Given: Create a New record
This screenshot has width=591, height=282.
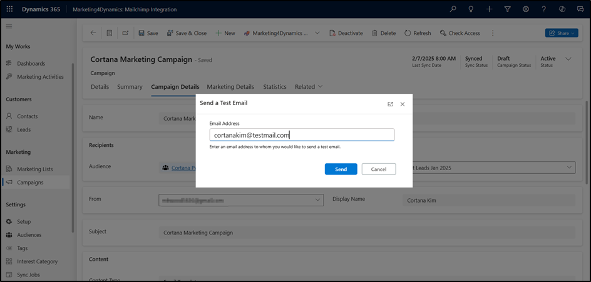Looking at the screenshot, I should coord(225,33).
